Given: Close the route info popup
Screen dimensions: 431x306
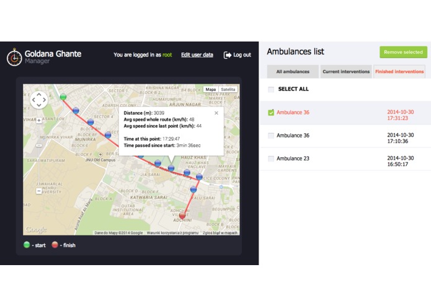Looking at the screenshot, I should click(x=216, y=113).
